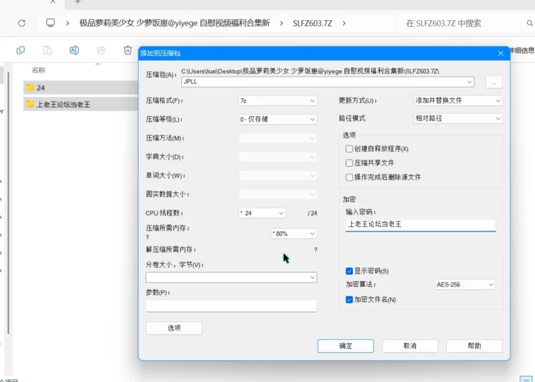This screenshot has width=535, height=382.
Task: Click the 取消 button
Action: tap(410, 346)
